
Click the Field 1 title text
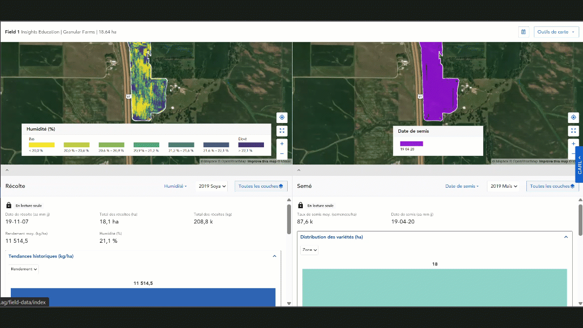click(x=12, y=32)
